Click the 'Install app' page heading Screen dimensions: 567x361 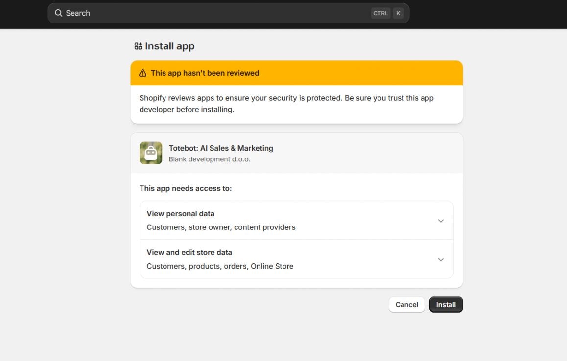tap(169, 46)
